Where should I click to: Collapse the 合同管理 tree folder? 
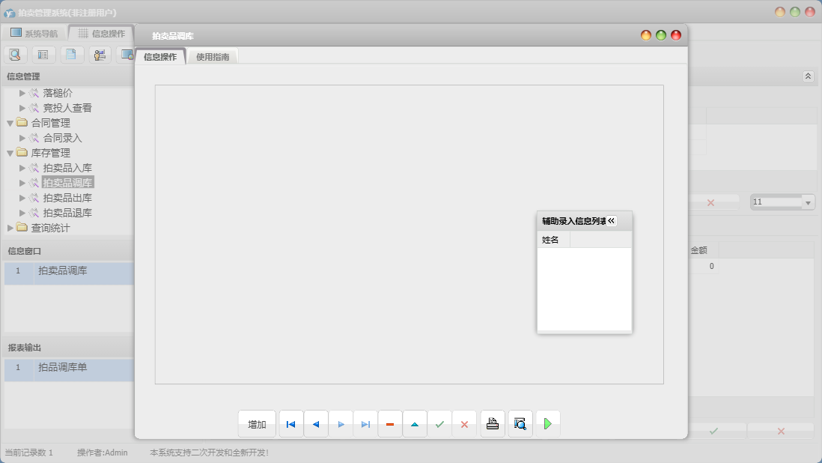click(x=10, y=123)
